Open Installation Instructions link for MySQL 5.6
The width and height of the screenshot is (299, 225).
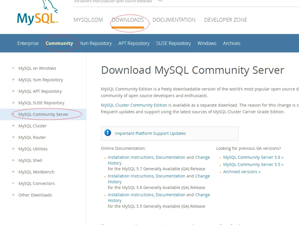tap(131, 176)
